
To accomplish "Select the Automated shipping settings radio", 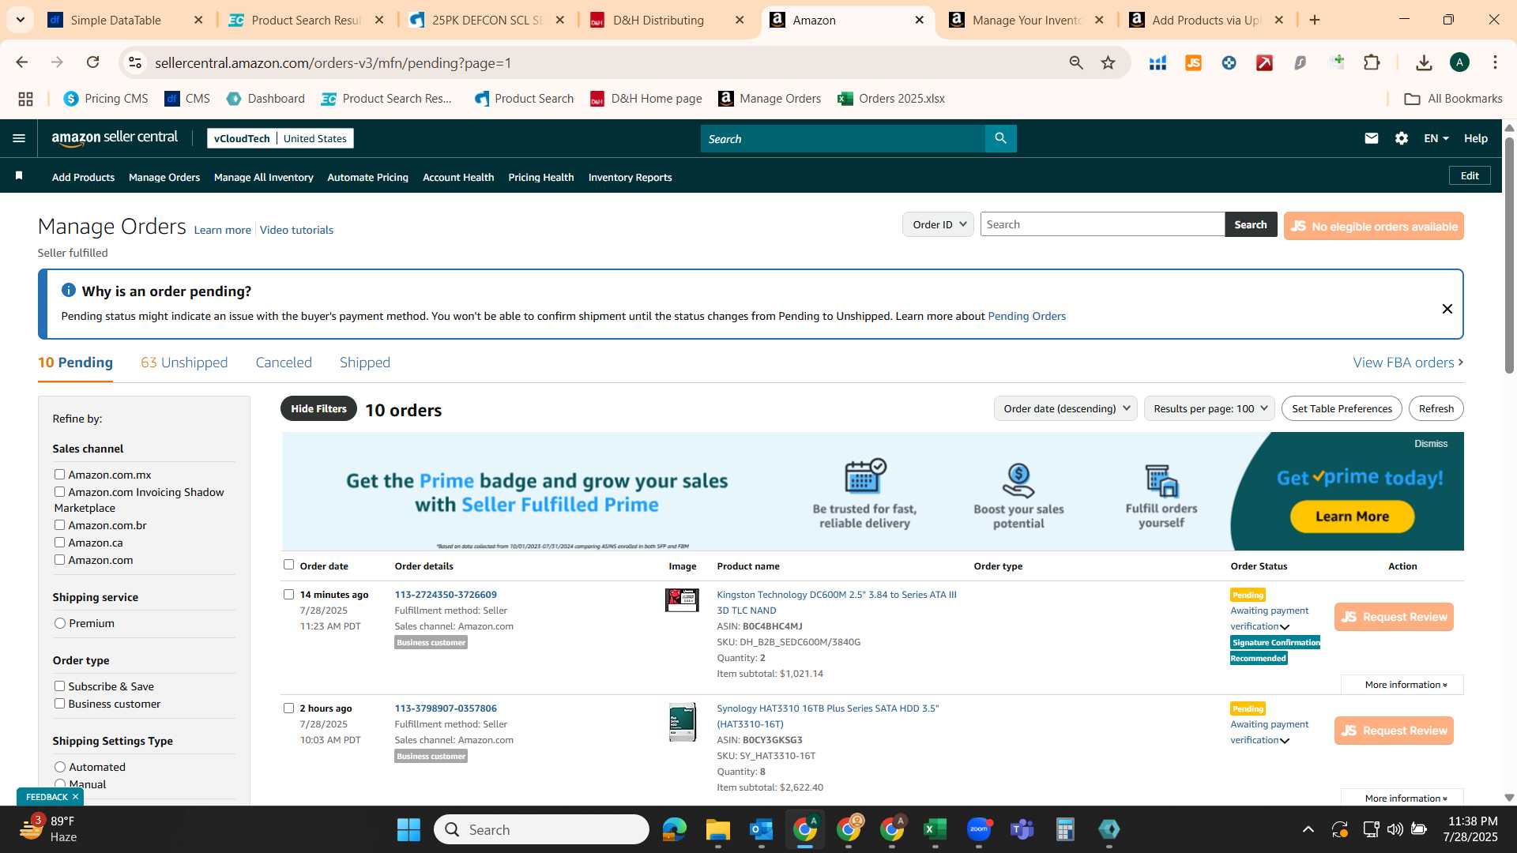I will 60,767.
